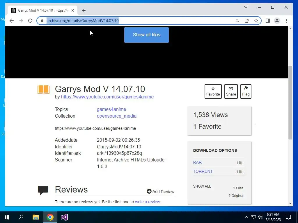Select the Addeddate value 2015-09-02 00:26:35

118,140
